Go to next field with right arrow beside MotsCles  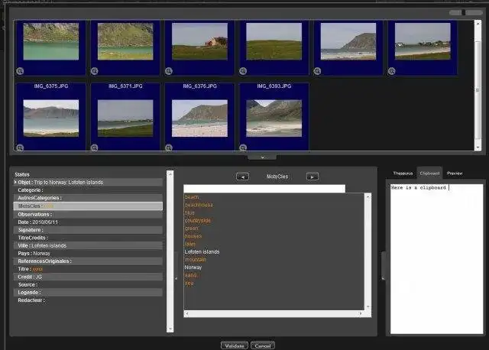click(313, 177)
